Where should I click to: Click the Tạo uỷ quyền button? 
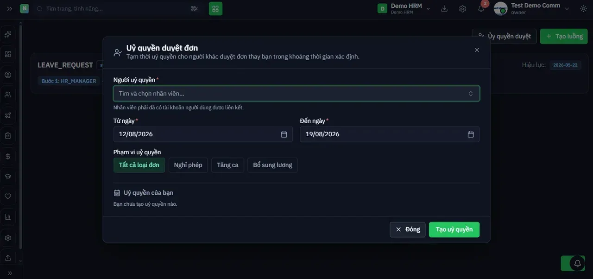pyautogui.click(x=454, y=229)
